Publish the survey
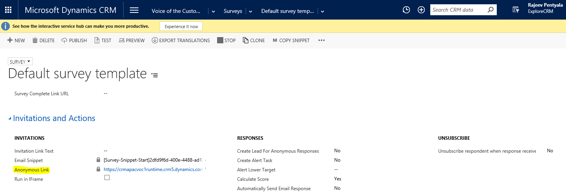 coord(74,41)
